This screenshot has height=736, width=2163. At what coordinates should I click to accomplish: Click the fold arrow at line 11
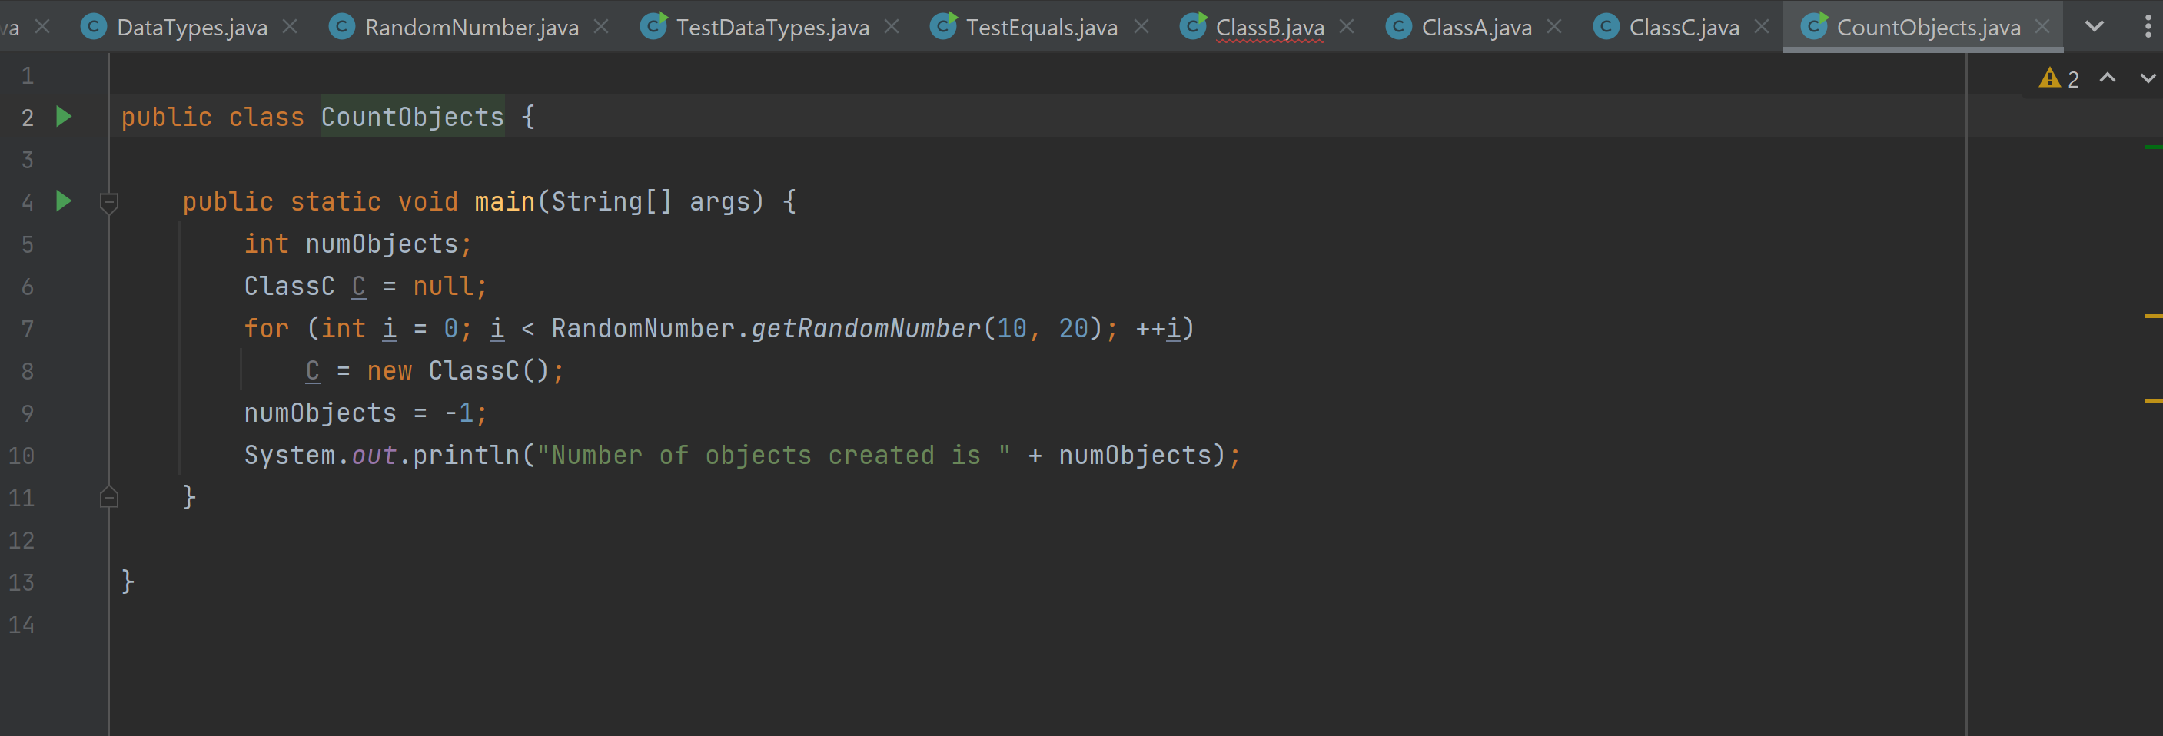[108, 498]
